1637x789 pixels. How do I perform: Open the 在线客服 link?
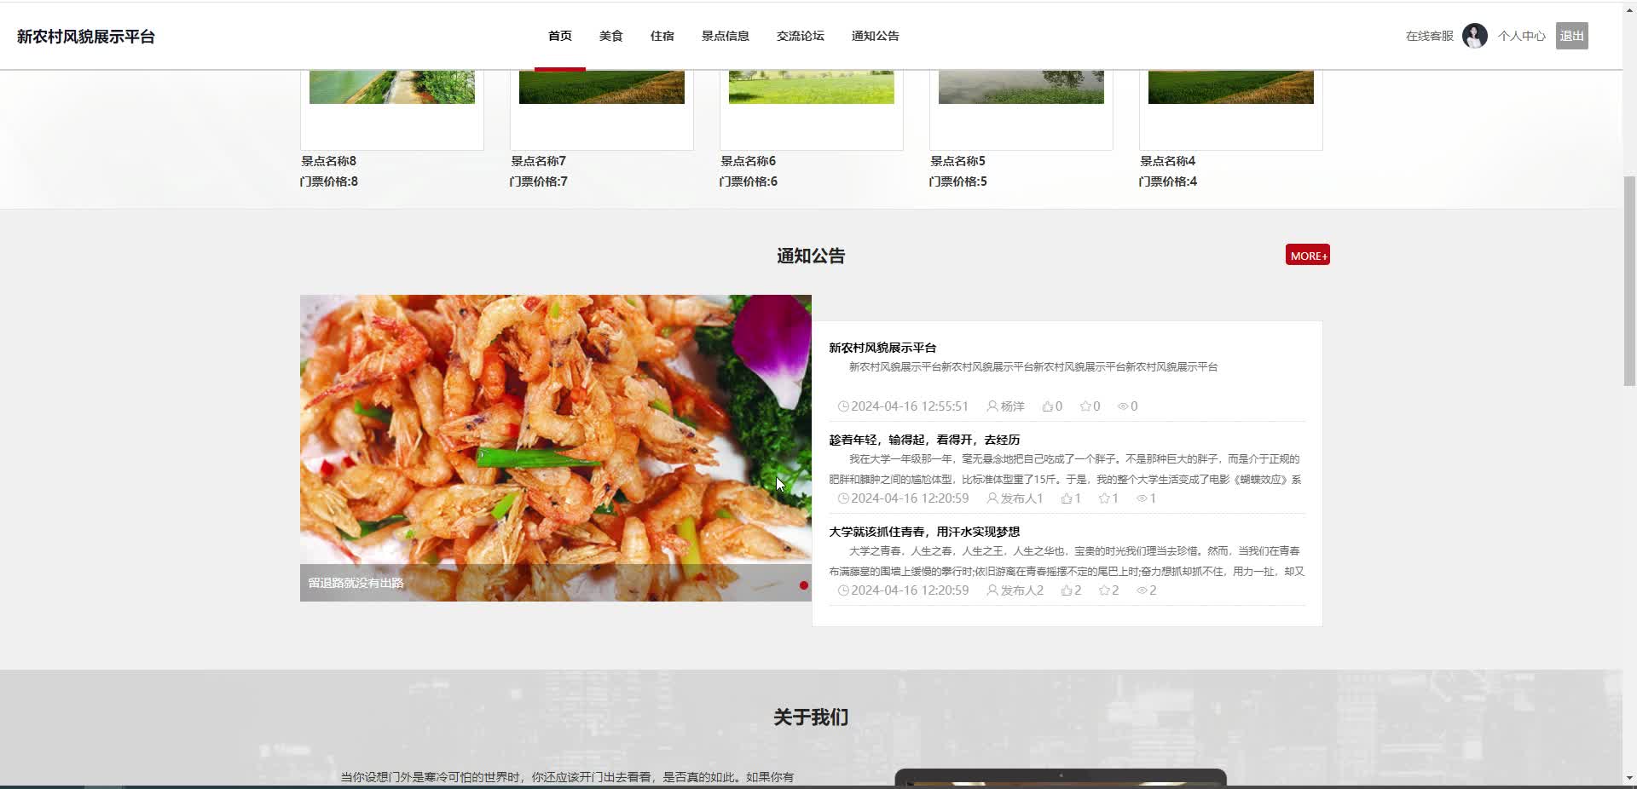(x=1430, y=36)
